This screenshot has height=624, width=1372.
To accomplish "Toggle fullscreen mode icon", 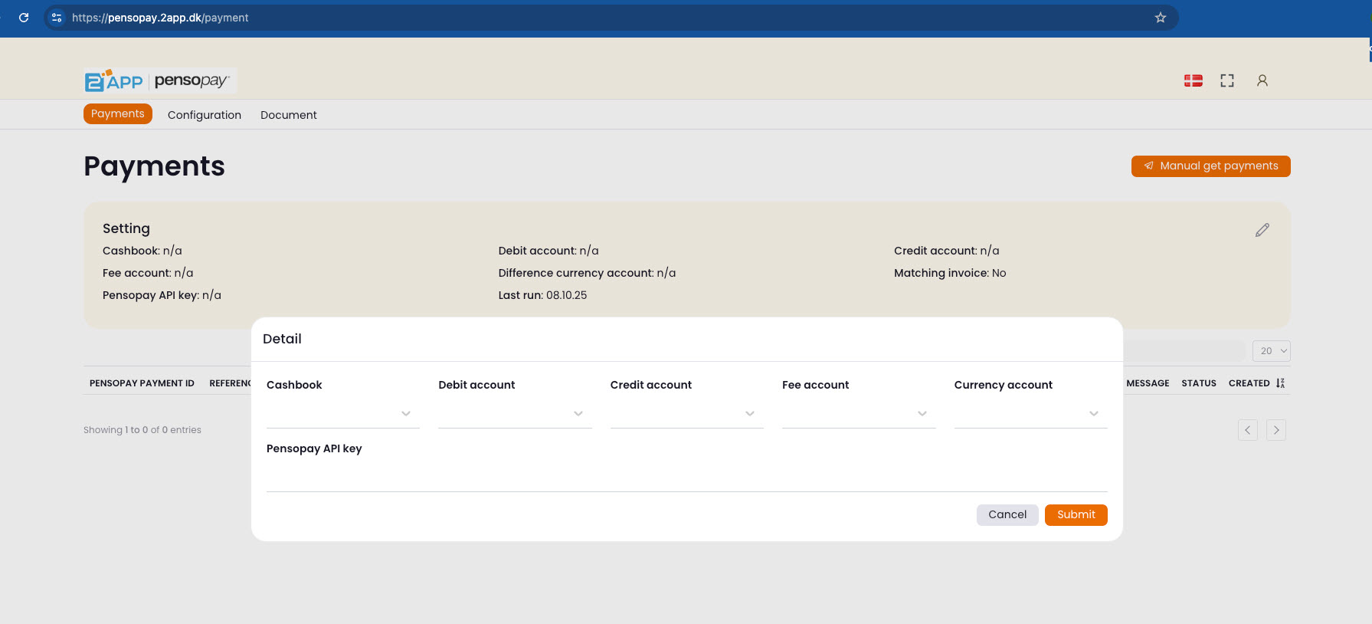I will [1227, 80].
